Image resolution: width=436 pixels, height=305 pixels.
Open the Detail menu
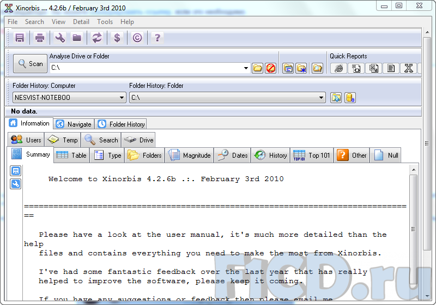coord(81,22)
